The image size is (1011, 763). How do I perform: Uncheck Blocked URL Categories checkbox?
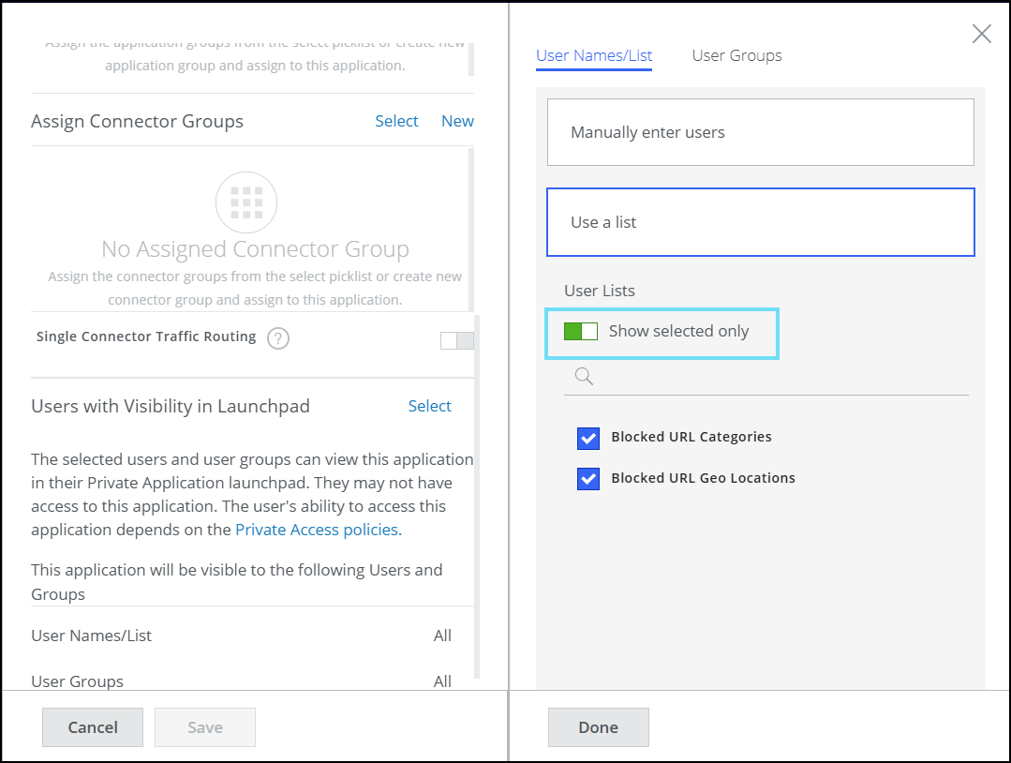pyautogui.click(x=588, y=438)
